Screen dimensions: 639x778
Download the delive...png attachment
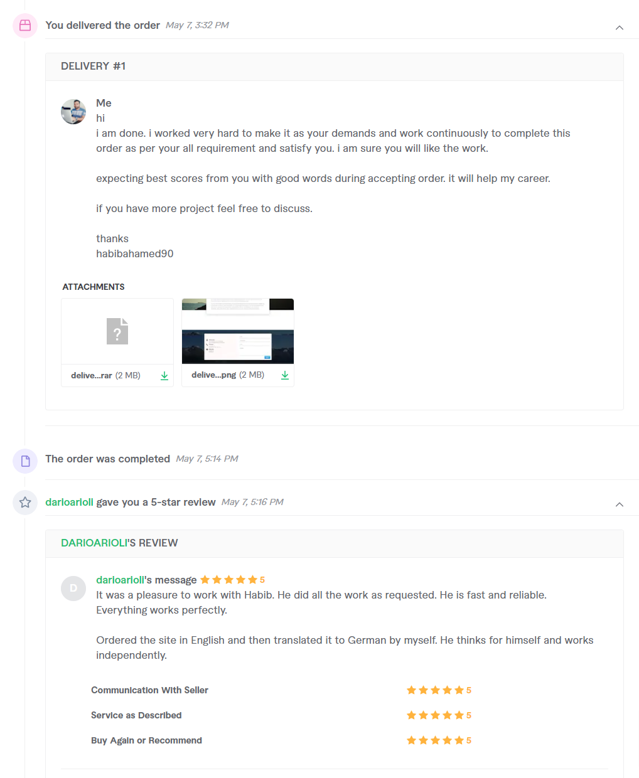coord(285,375)
